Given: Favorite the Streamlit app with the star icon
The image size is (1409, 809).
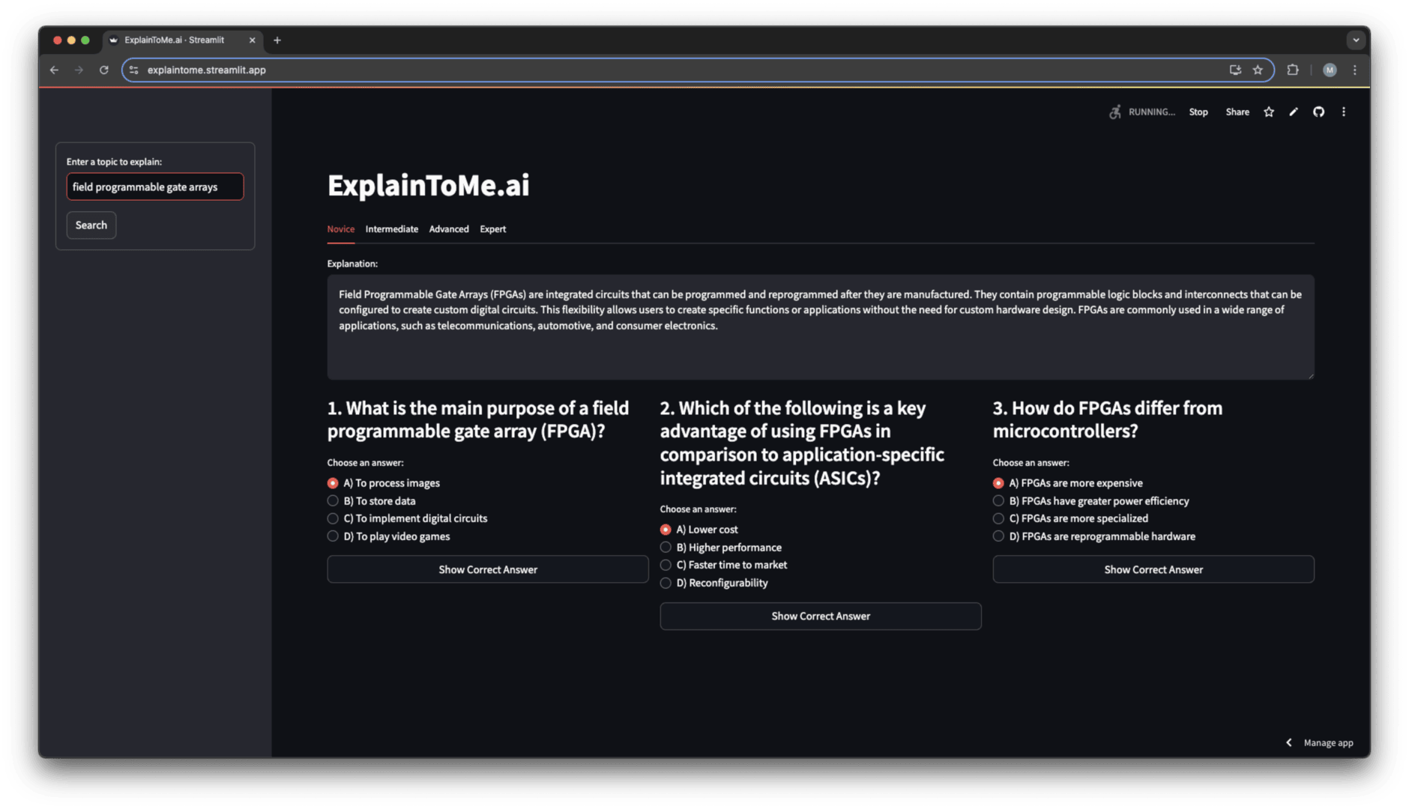Looking at the screenshot, I should [1269, 112].
